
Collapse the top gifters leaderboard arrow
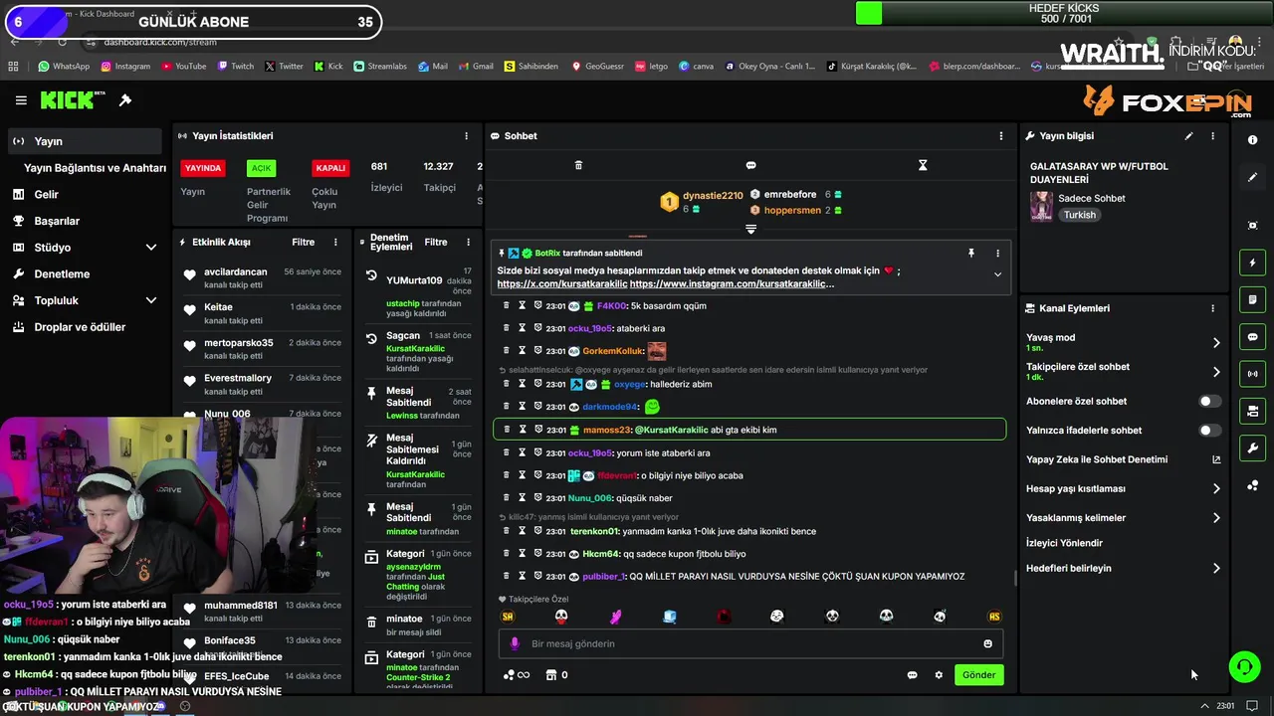[x=750, y=229]
